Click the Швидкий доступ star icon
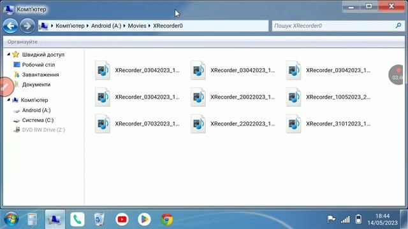Screen dimensions: 408x229 tap(15, 54)
